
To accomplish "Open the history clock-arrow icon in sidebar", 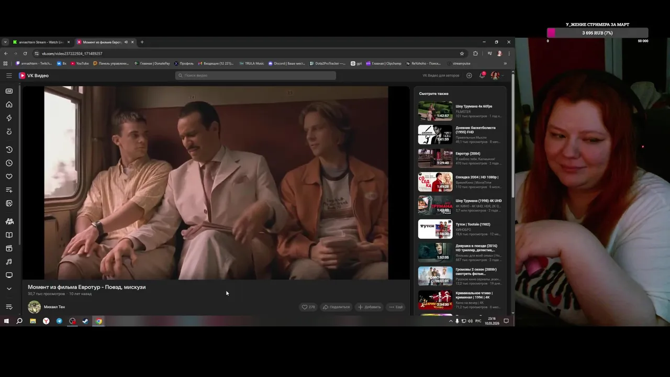I will tap(9, 149).
